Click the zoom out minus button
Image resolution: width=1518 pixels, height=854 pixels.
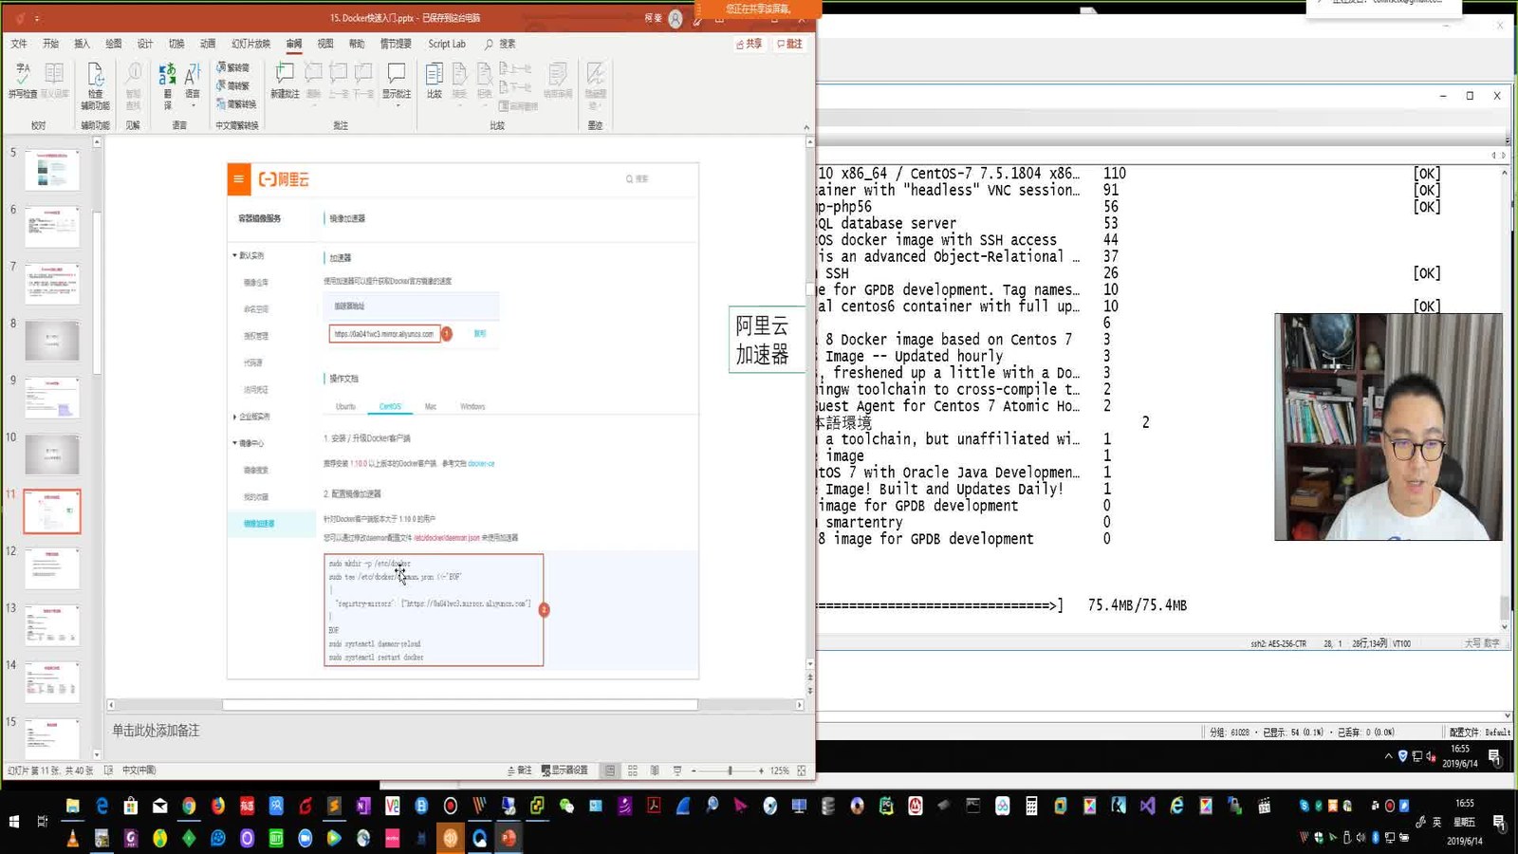click(694, 770)
